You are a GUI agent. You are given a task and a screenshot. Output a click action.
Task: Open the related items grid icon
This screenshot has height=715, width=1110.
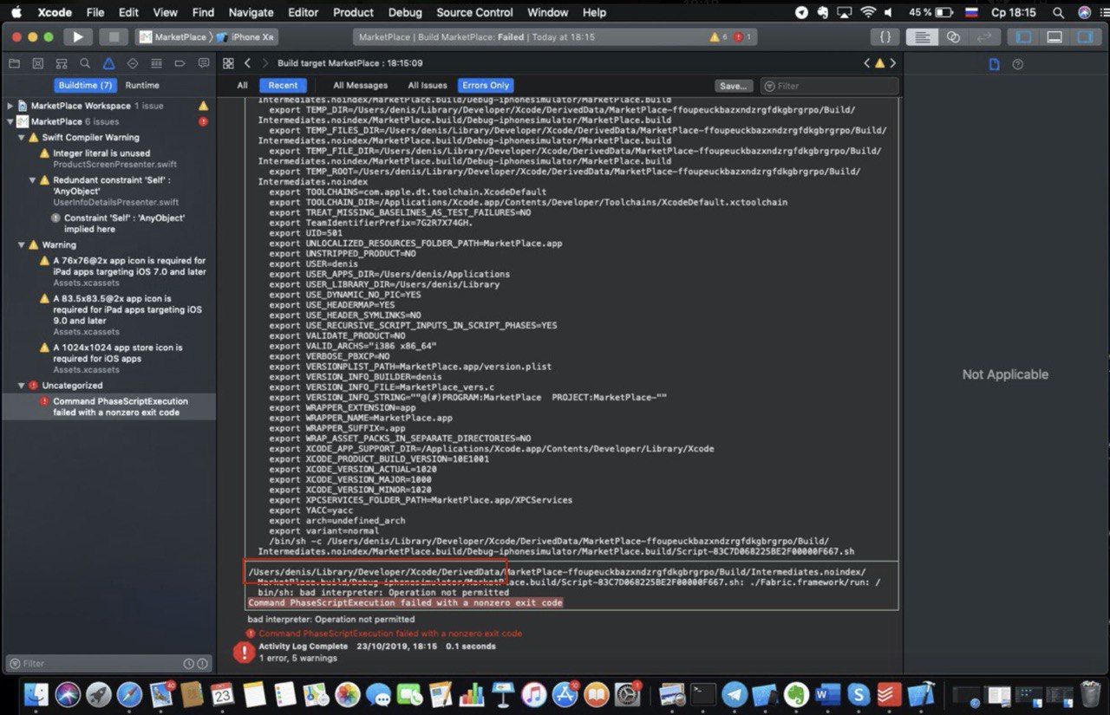(228, 63)
